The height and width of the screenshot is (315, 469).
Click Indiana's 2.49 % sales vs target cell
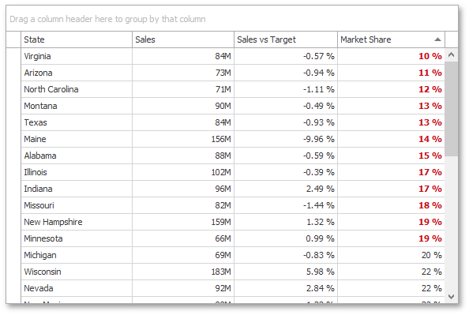click(286, 189)
